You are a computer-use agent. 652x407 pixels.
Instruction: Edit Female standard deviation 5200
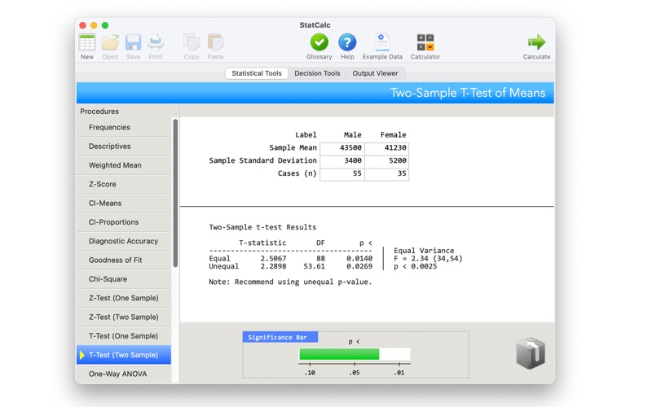[x=386, y=160]
